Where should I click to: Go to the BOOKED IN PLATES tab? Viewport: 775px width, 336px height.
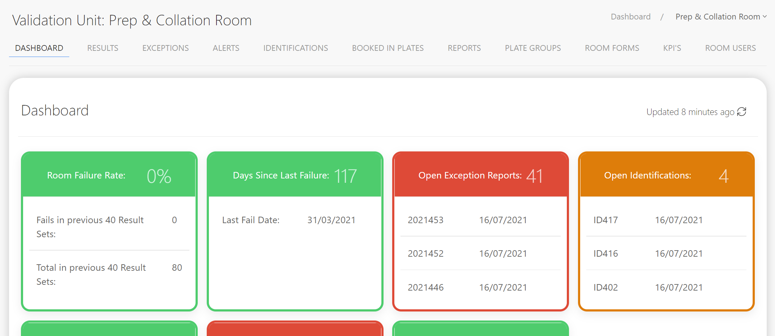click(388, 48)
